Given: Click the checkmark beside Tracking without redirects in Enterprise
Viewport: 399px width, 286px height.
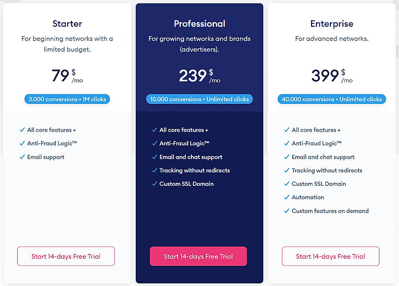Looking at the screenshot, I should tap(286, 170).
